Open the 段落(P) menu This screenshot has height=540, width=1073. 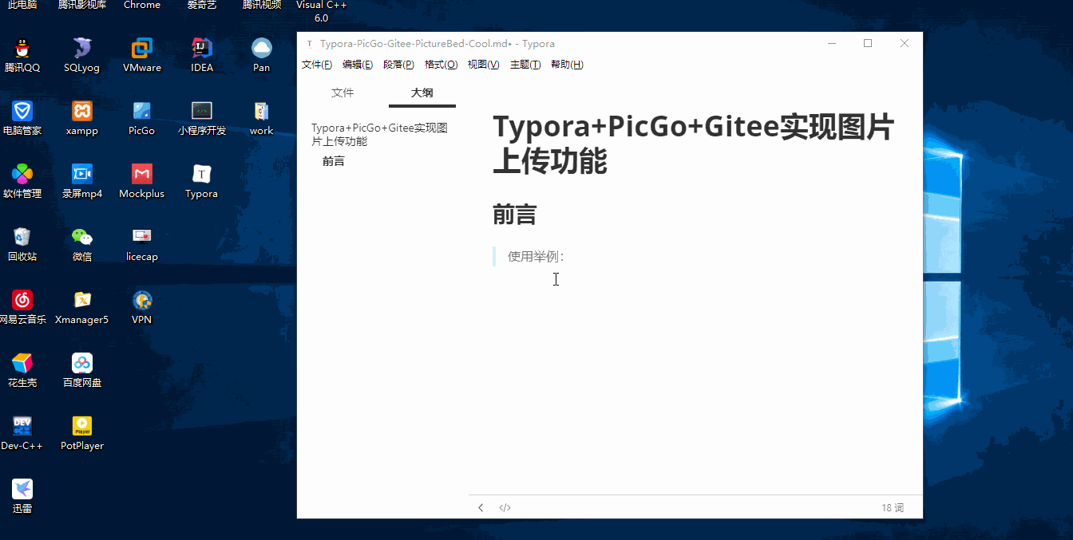(398, 65)
